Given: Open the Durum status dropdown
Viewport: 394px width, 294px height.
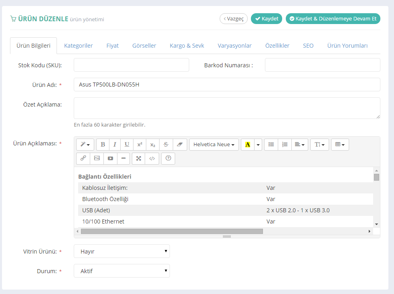Looking at the screenshot, I should (x=122, y=271).
